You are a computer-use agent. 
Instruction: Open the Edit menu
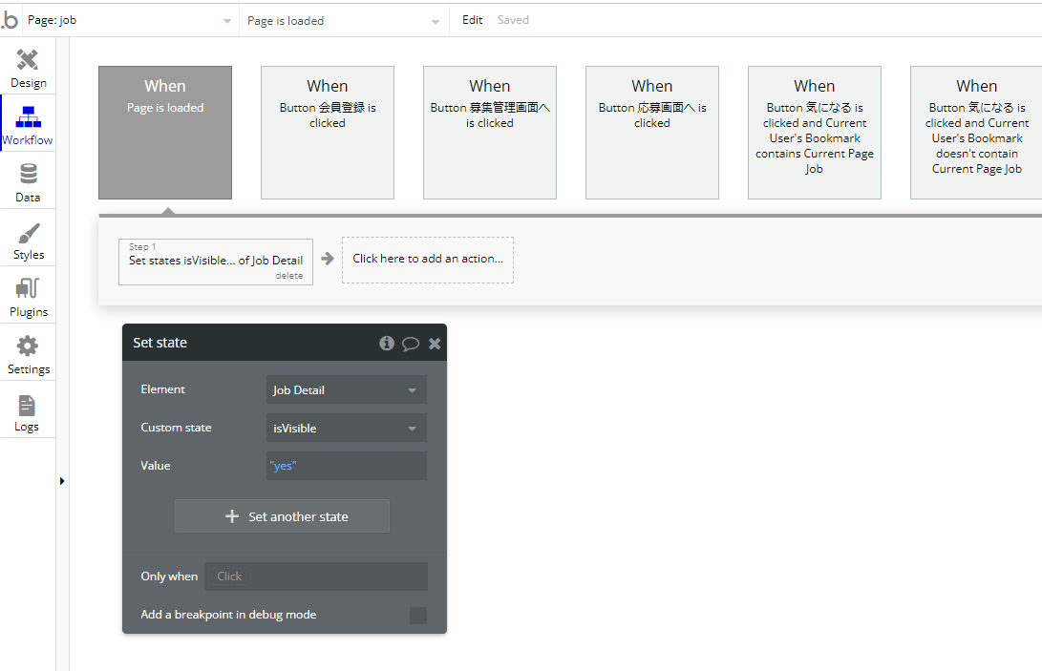click(472, 20)
